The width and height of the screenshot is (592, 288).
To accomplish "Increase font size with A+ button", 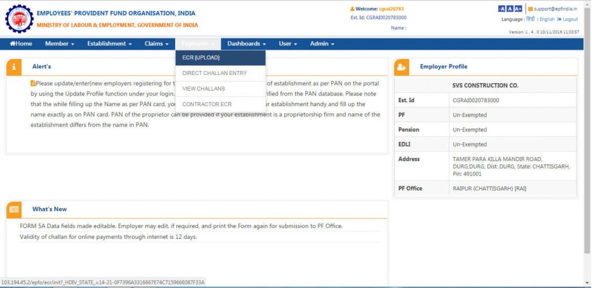I will (517, 9).
